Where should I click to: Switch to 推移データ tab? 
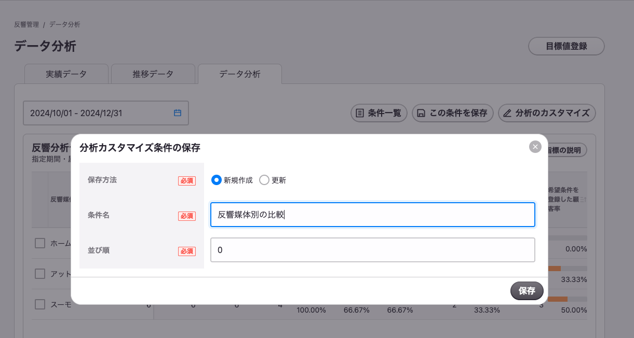(x=153, y=74)
